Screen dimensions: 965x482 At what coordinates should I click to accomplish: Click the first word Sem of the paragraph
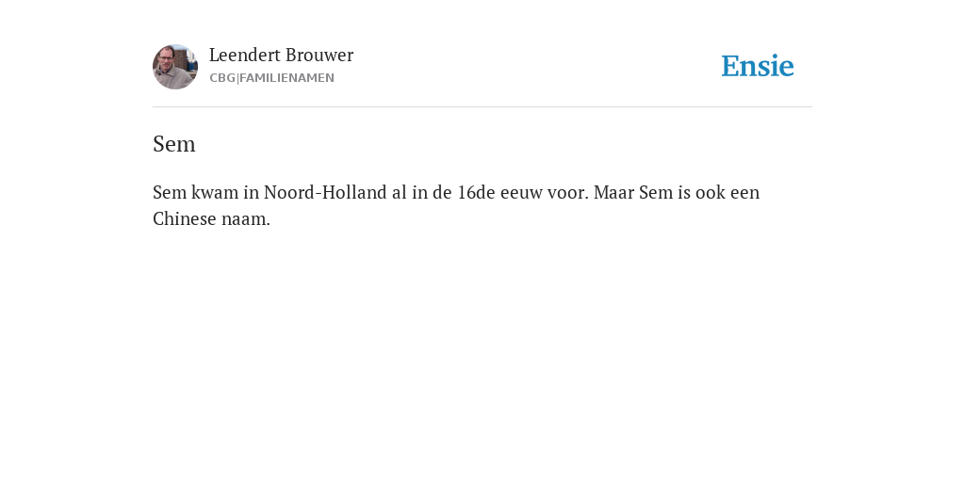[170, 192]
